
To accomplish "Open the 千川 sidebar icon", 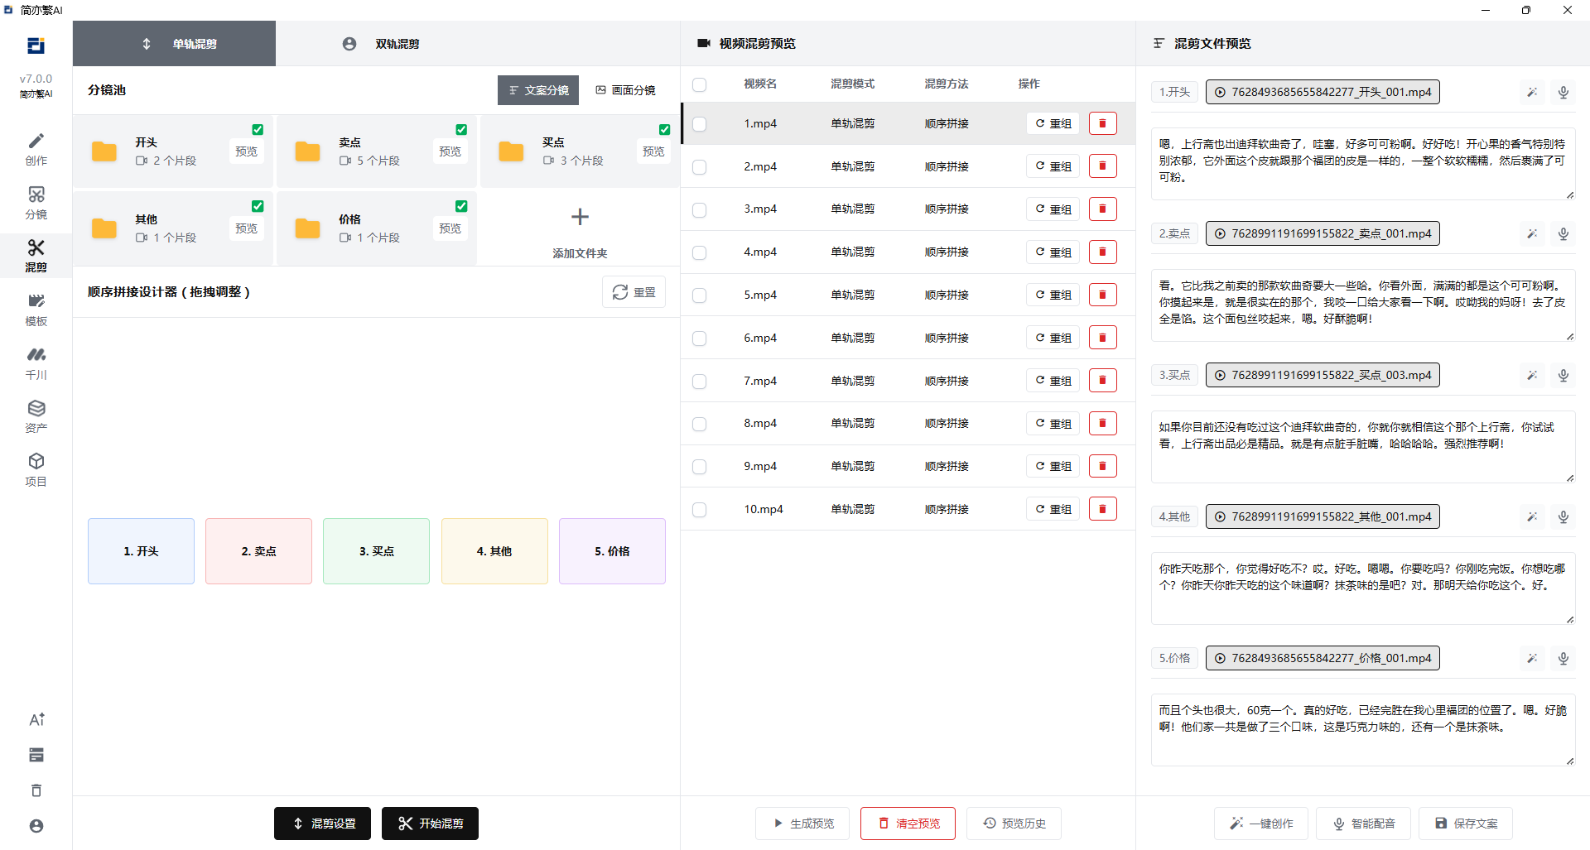I will [36, 363].
